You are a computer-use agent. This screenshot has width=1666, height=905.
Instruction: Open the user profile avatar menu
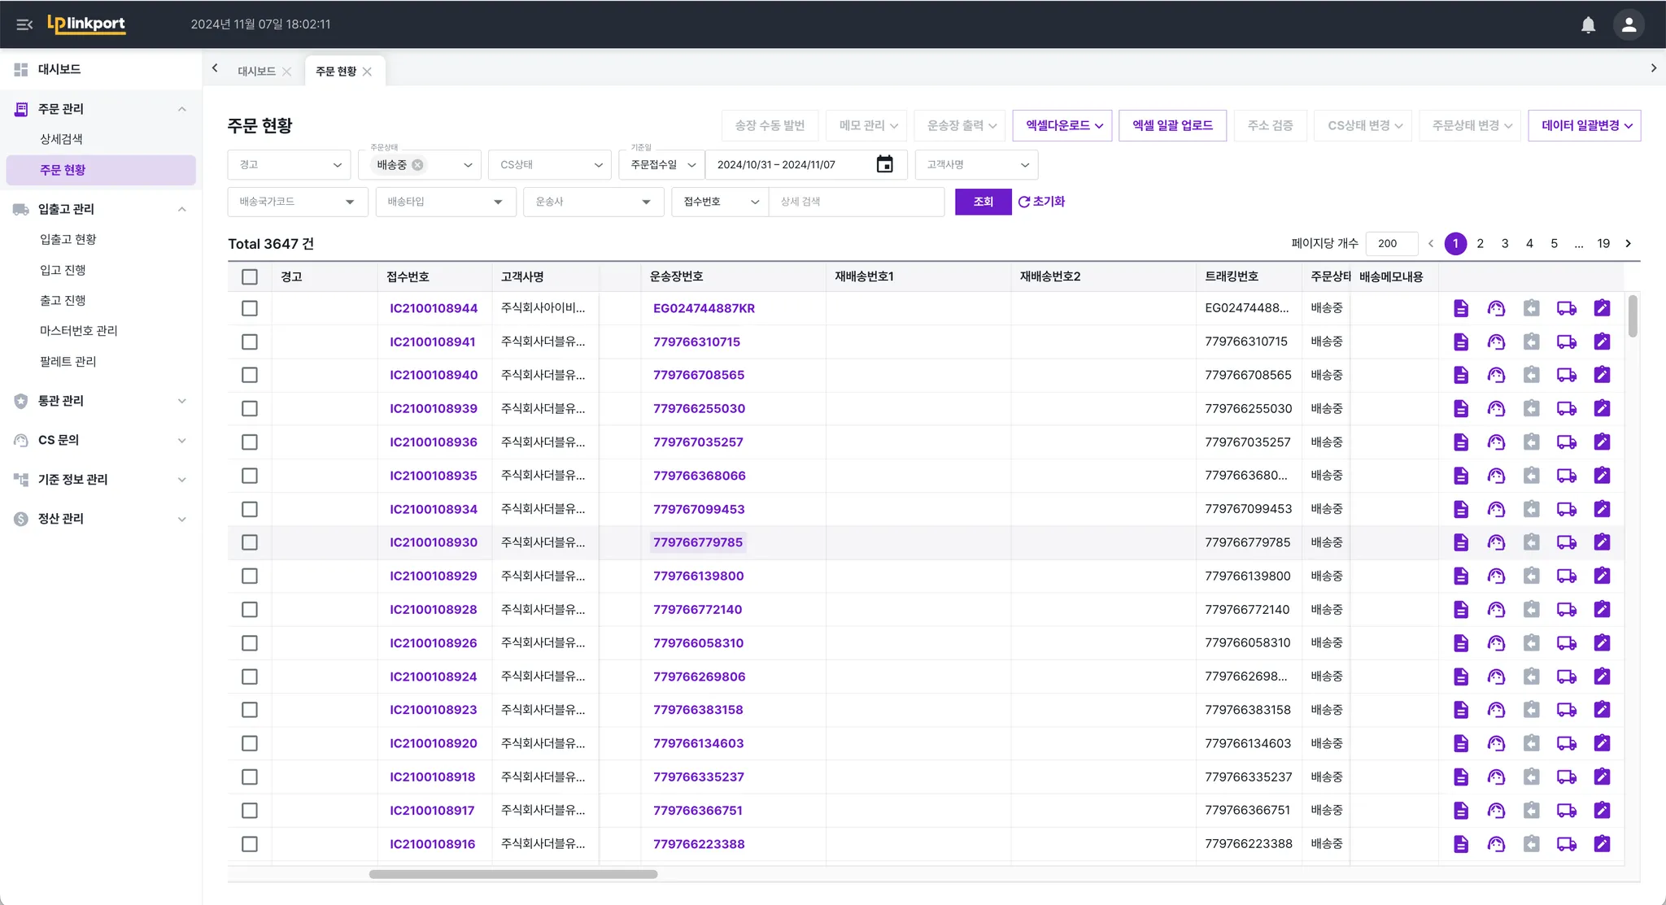[x=1629, y=24]
